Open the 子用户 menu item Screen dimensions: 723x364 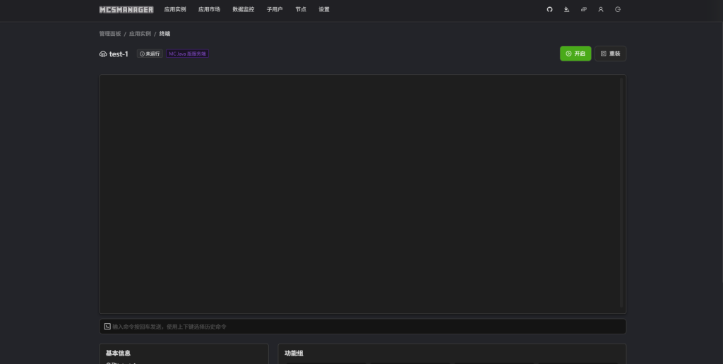[x=275, y=10]
